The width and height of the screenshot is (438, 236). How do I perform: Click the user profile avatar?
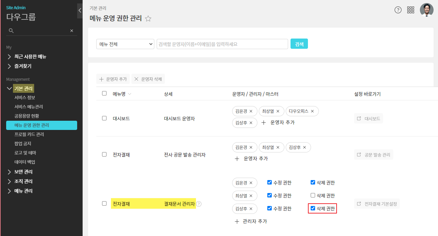coord(426,10)
